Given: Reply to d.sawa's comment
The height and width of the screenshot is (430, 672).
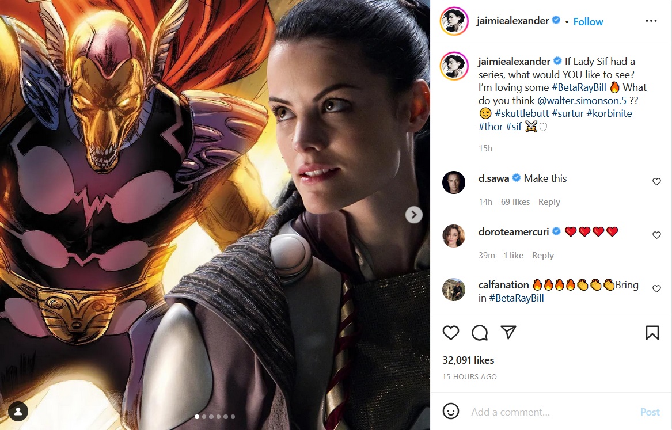Looking at the screenshot, I should point(549,201).
